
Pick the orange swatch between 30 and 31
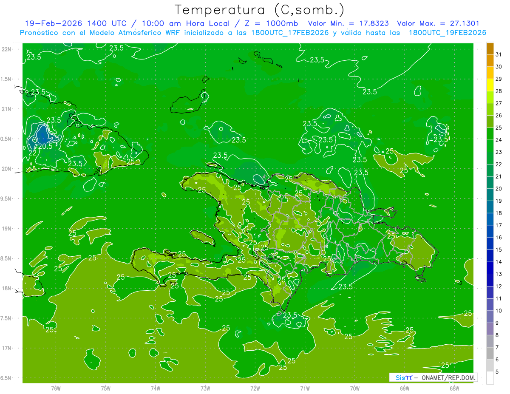[490, 61]
